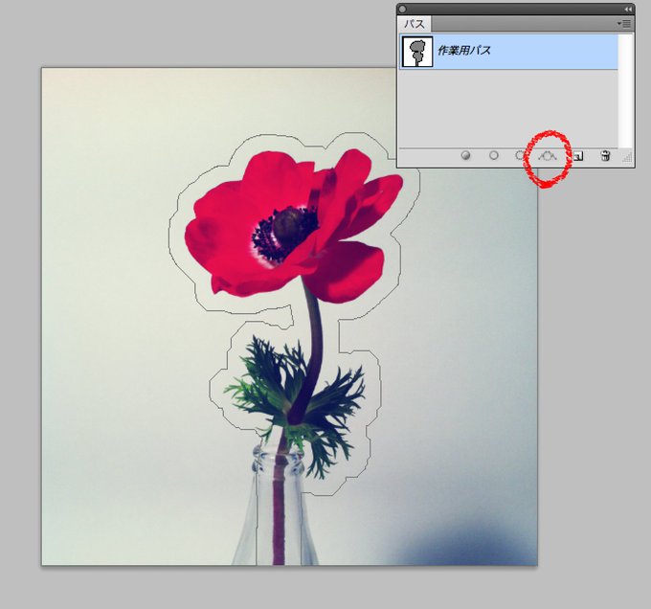
Task: Open the Paths panel flyout menu
Action: coord(625,24)
